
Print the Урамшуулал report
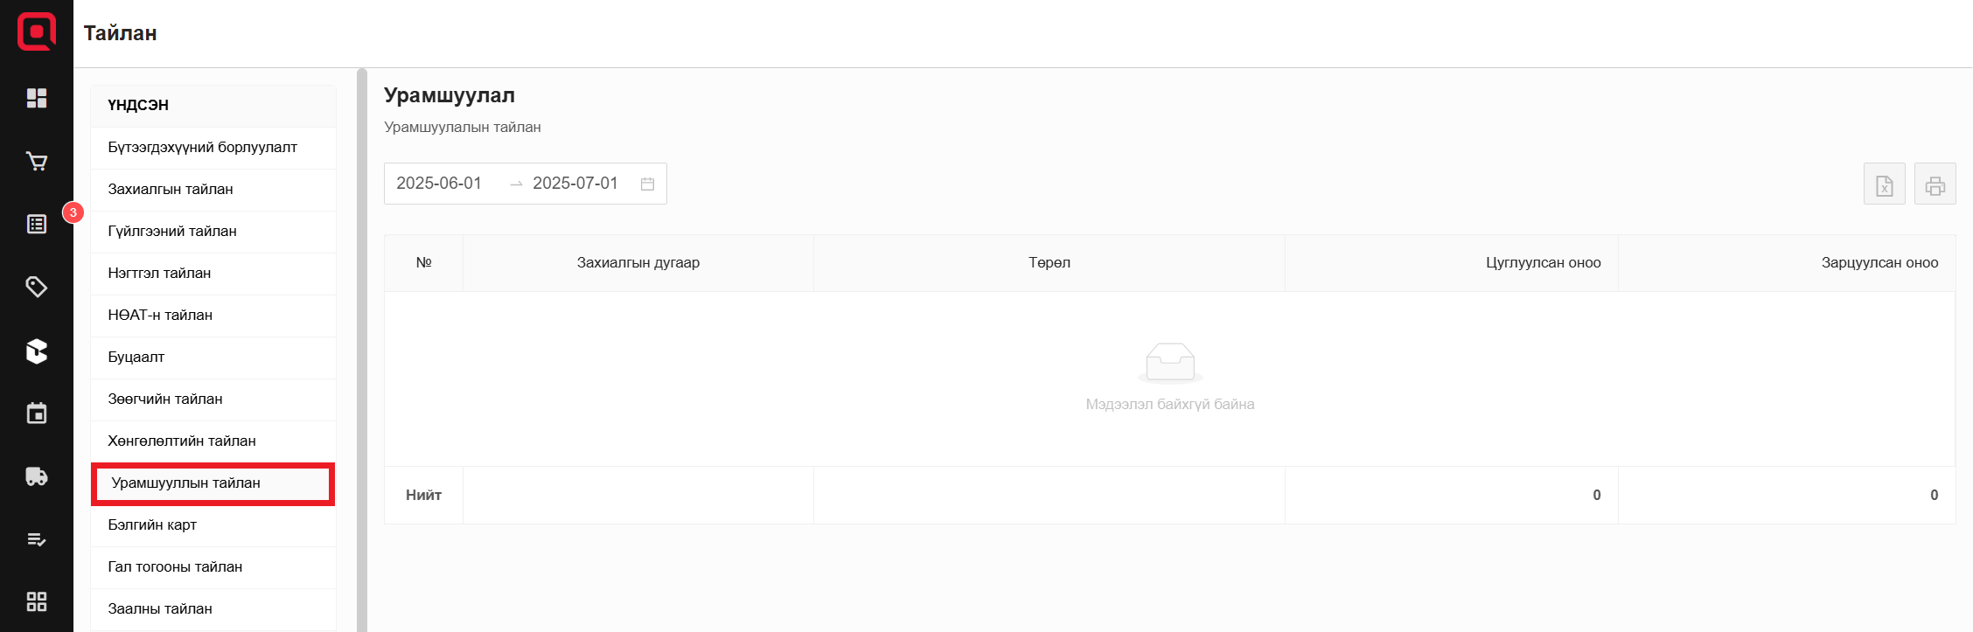[1935, 184]
